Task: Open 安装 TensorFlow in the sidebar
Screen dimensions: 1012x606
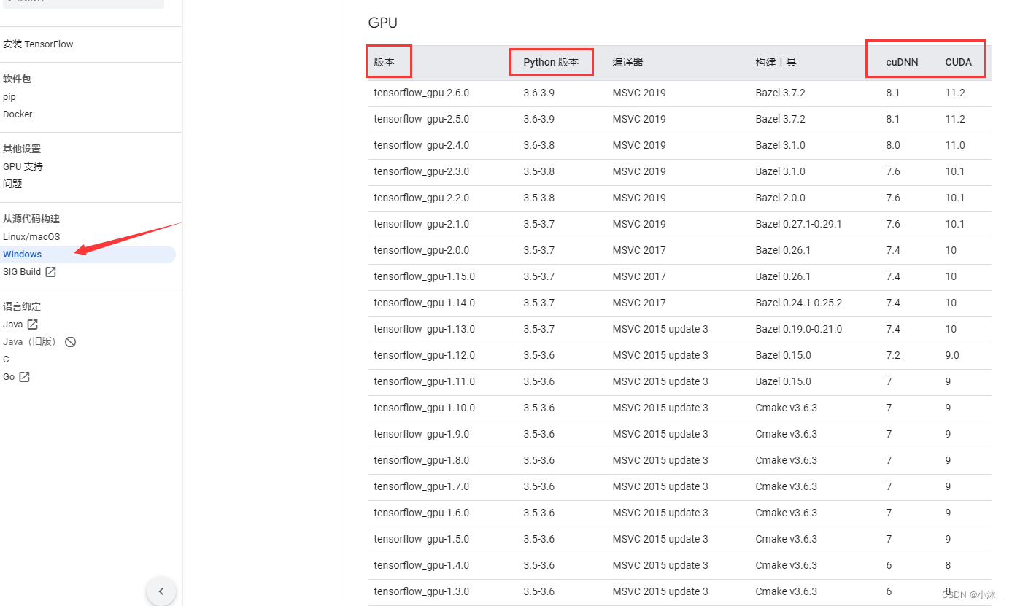Action: coord(38,44)
